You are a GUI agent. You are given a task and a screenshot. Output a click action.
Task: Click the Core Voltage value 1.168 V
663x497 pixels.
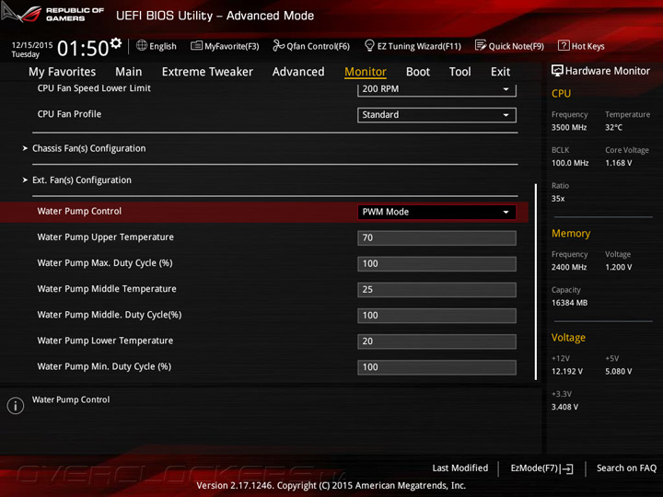618,163
